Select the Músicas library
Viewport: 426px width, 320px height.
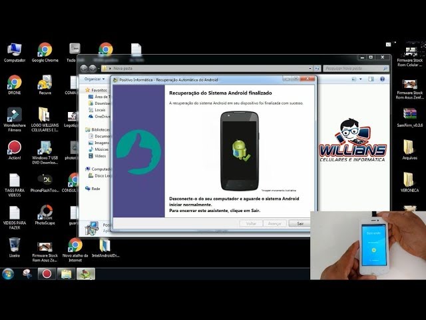point(102,149)
